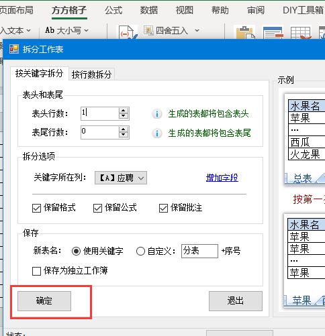
Task: Decrease 表头行数 with down arrow
Action: click(124, 116)
